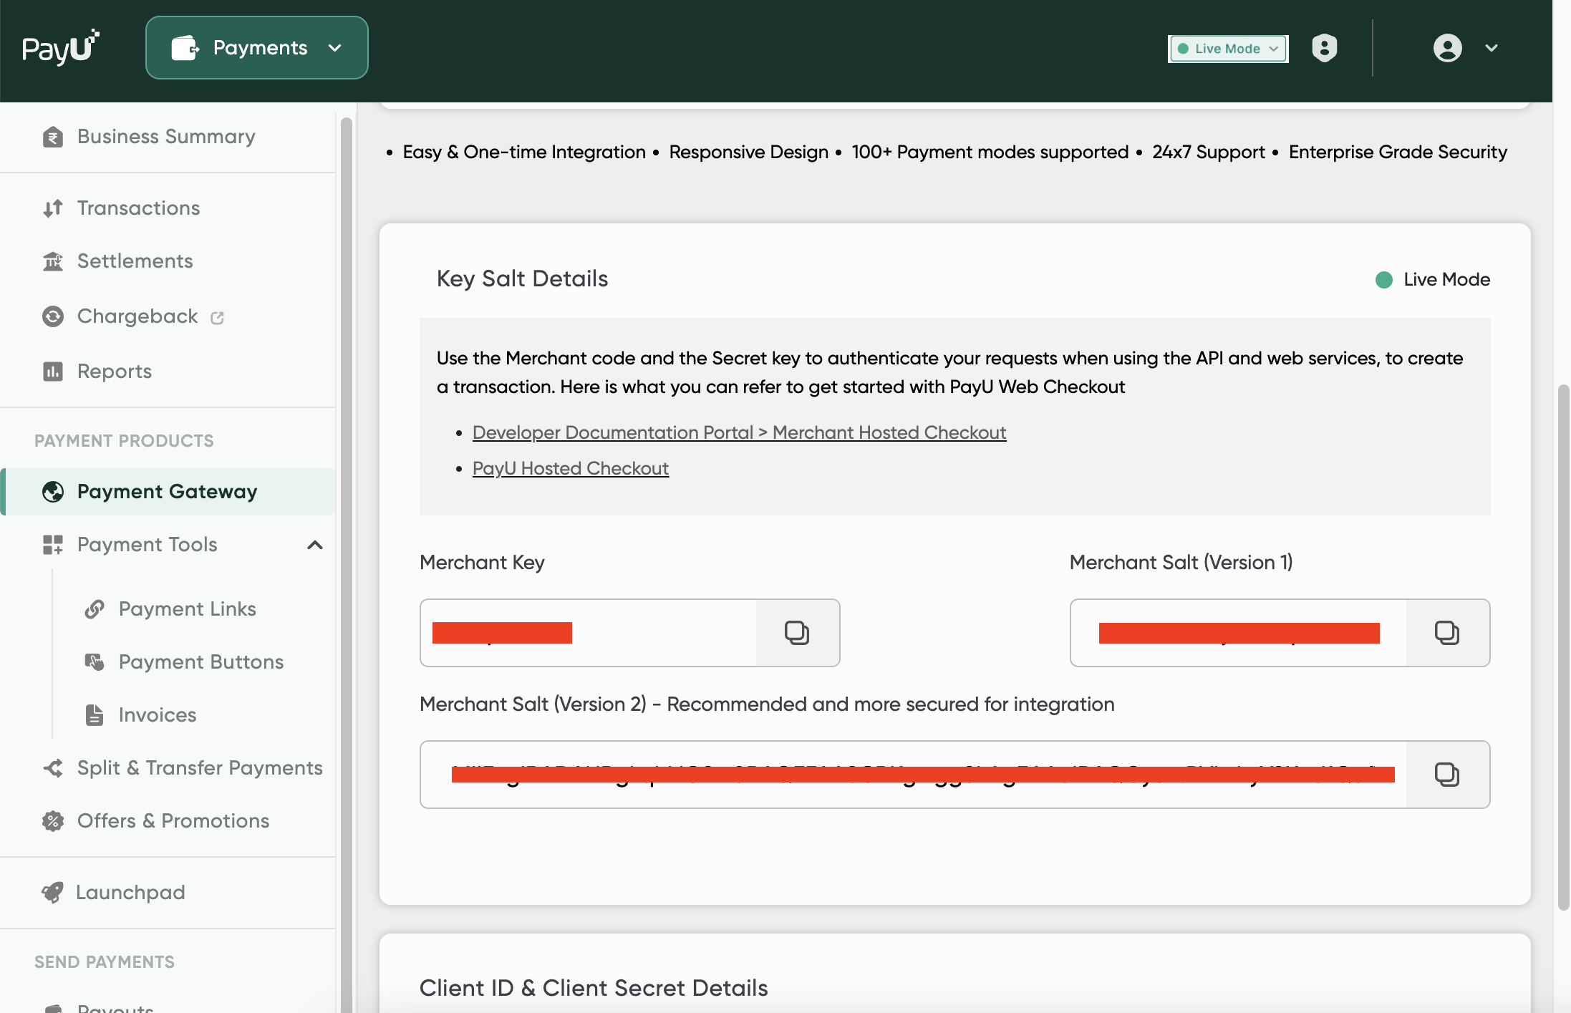
Task: Expand the account menu chevron
Action: click(1492, 48)
